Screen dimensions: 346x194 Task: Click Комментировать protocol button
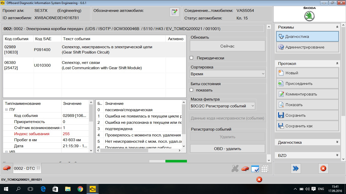(307, 94)
